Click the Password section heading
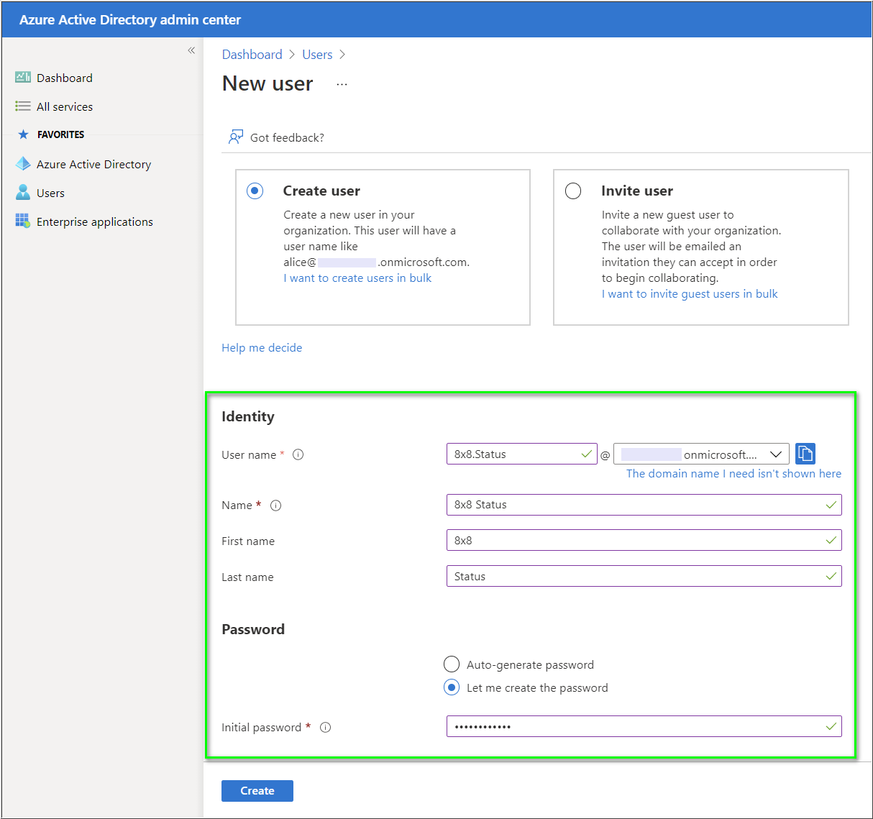Image resolution: width=873 pixels, height=819 pixels. [x=253, y=630]
